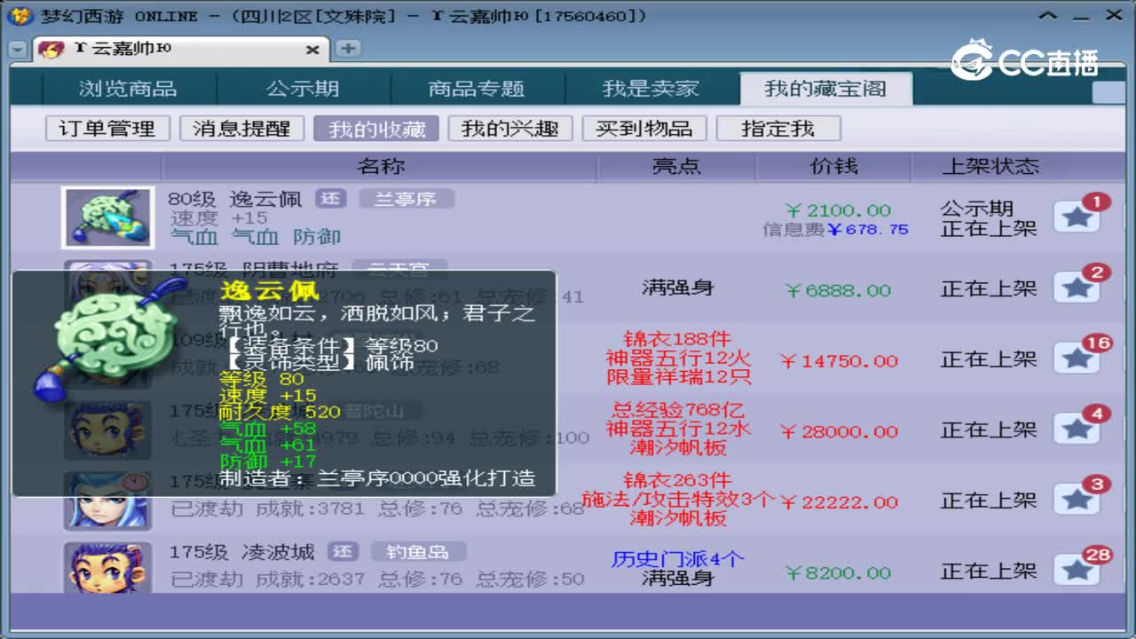This screenshot has width=1136, height=639.
Task: Switch to the 公示期 tab
Action: pyautogui.click(x=303, y=89)
